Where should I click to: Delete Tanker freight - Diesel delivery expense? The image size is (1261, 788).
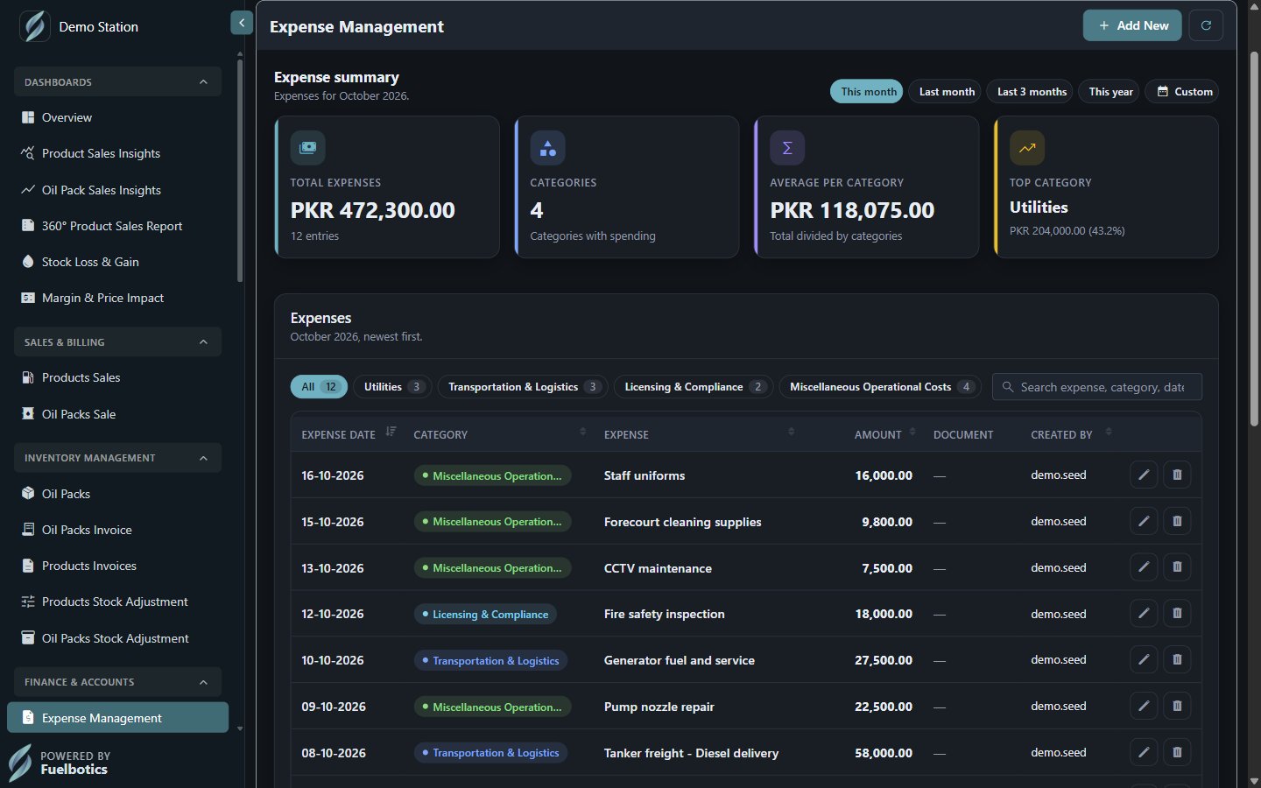[x=1177, y=752]
